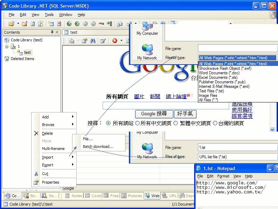Open the 使用偏好 link

(x=242, y=110)
